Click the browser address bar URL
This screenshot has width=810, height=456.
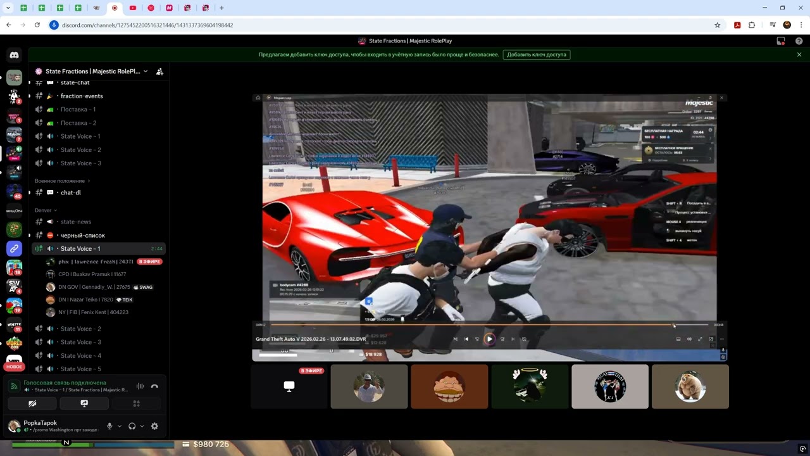point(147,25)
